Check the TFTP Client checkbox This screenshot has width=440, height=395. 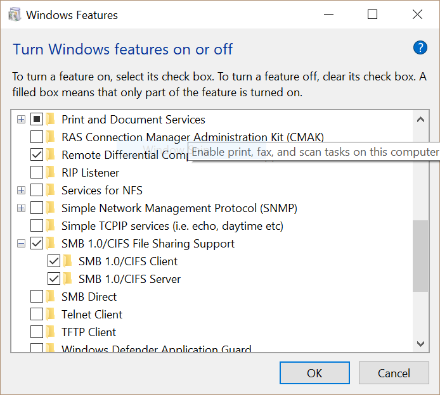[37, 332]
